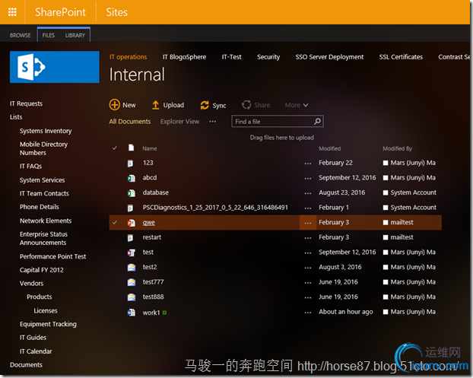Open SSL Certificates navigation tab
The width and height of the screenshot is (473, 378).
401,57
